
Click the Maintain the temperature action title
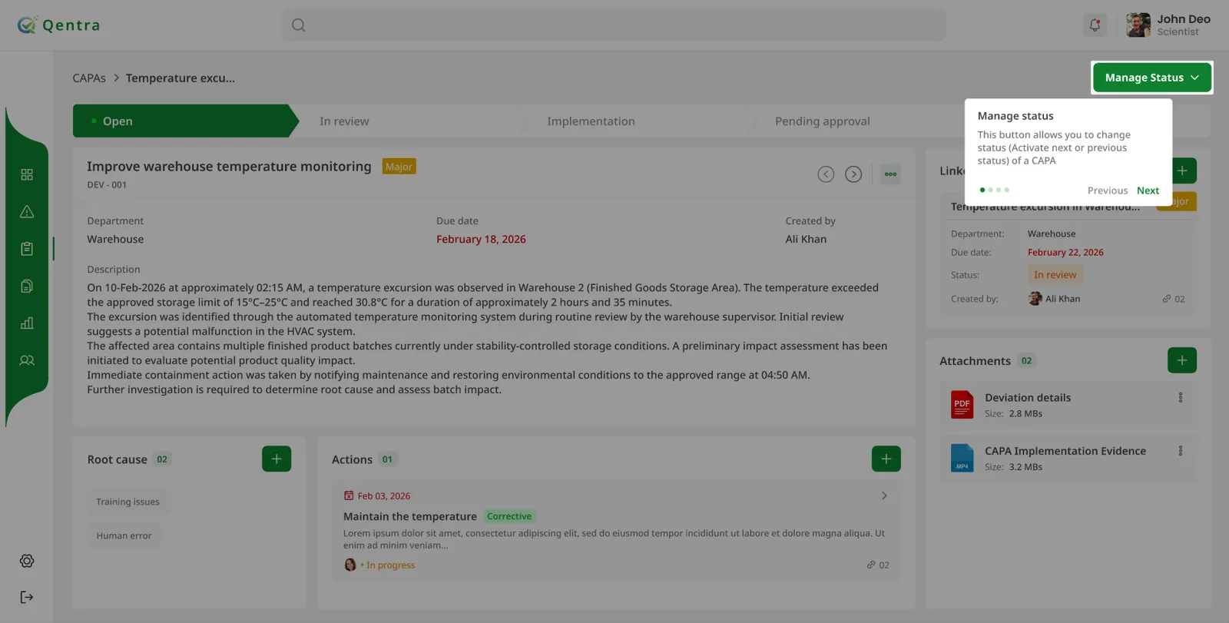[410, 516]
